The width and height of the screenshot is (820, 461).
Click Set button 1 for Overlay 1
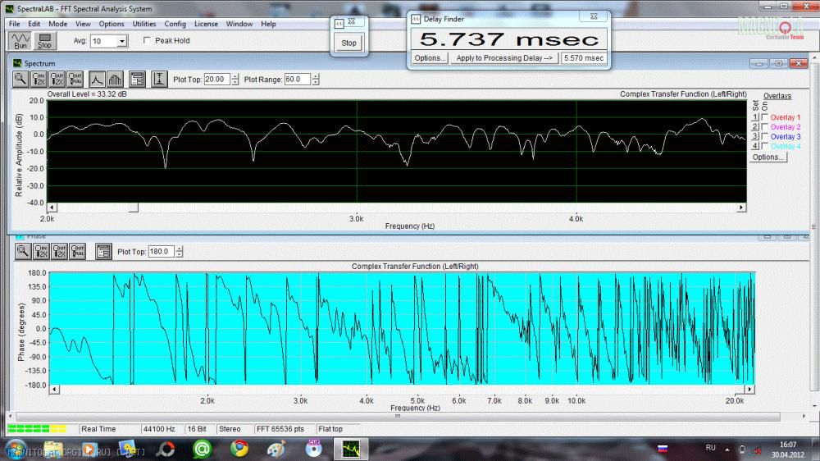tap(755, 117)
